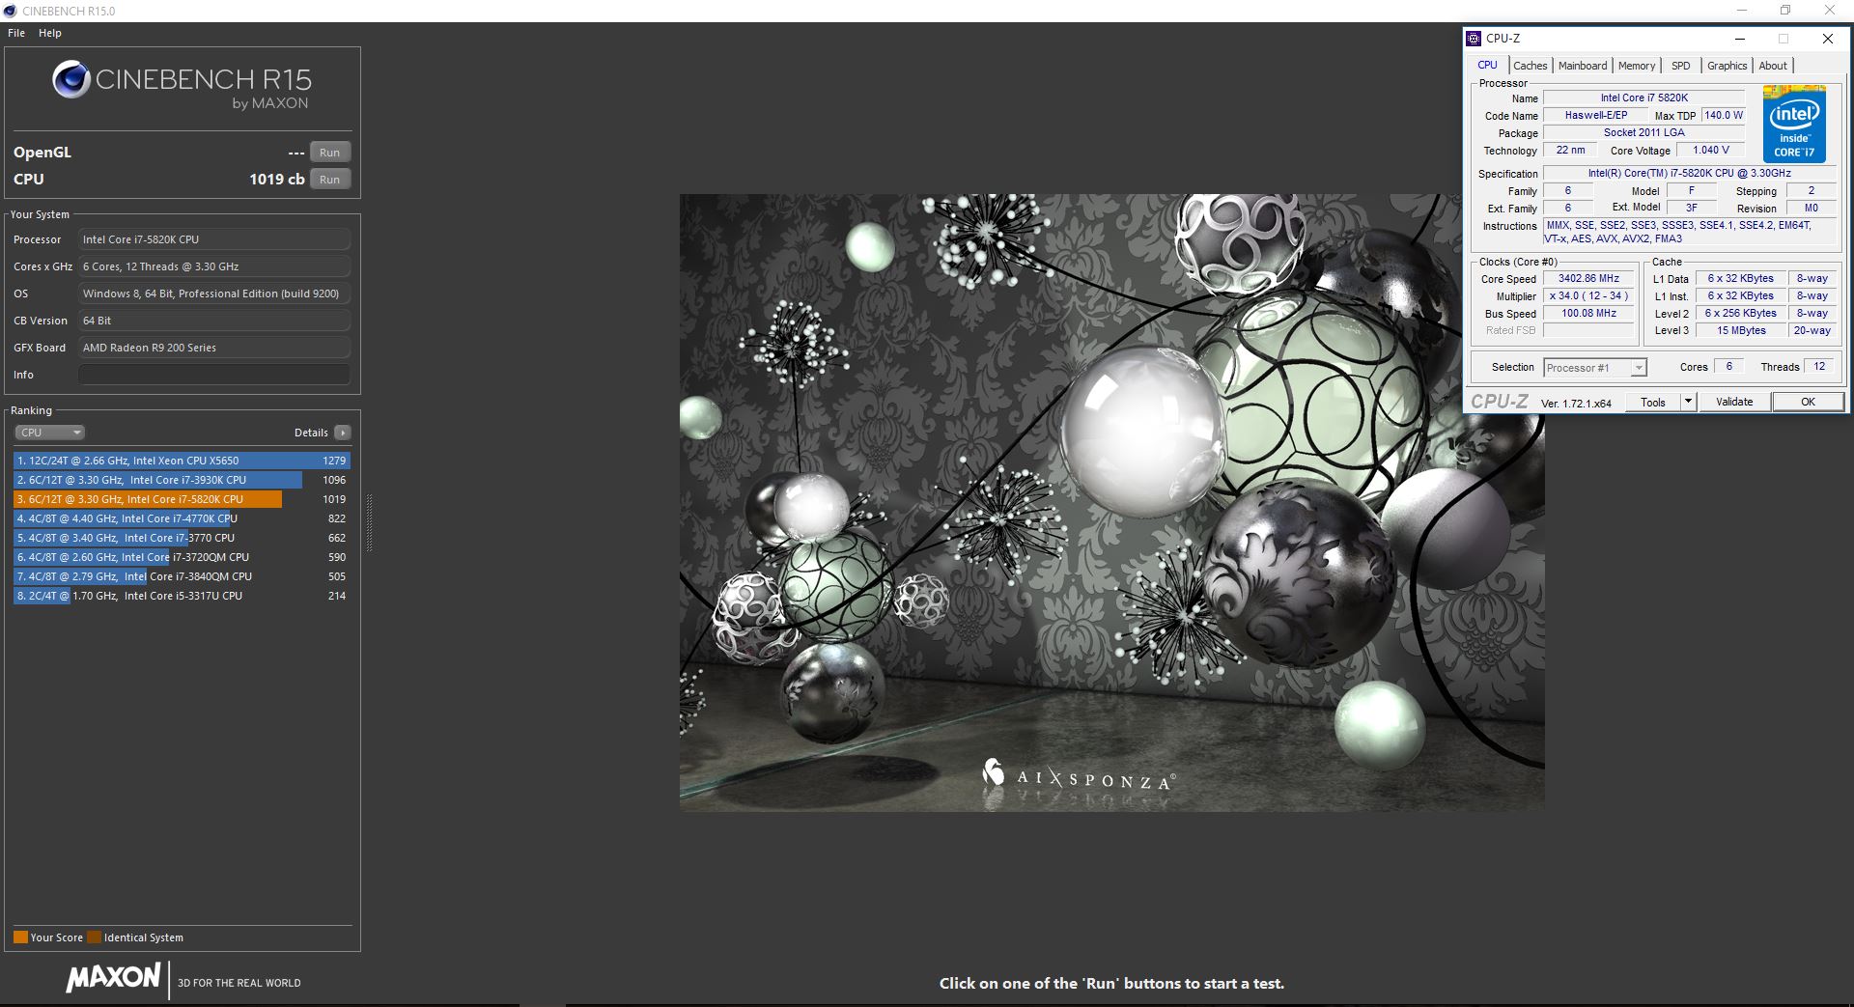Click the Tools button in CPU-Z
Viewport: 1854px width, 1007px height.
click(1653, 402)
